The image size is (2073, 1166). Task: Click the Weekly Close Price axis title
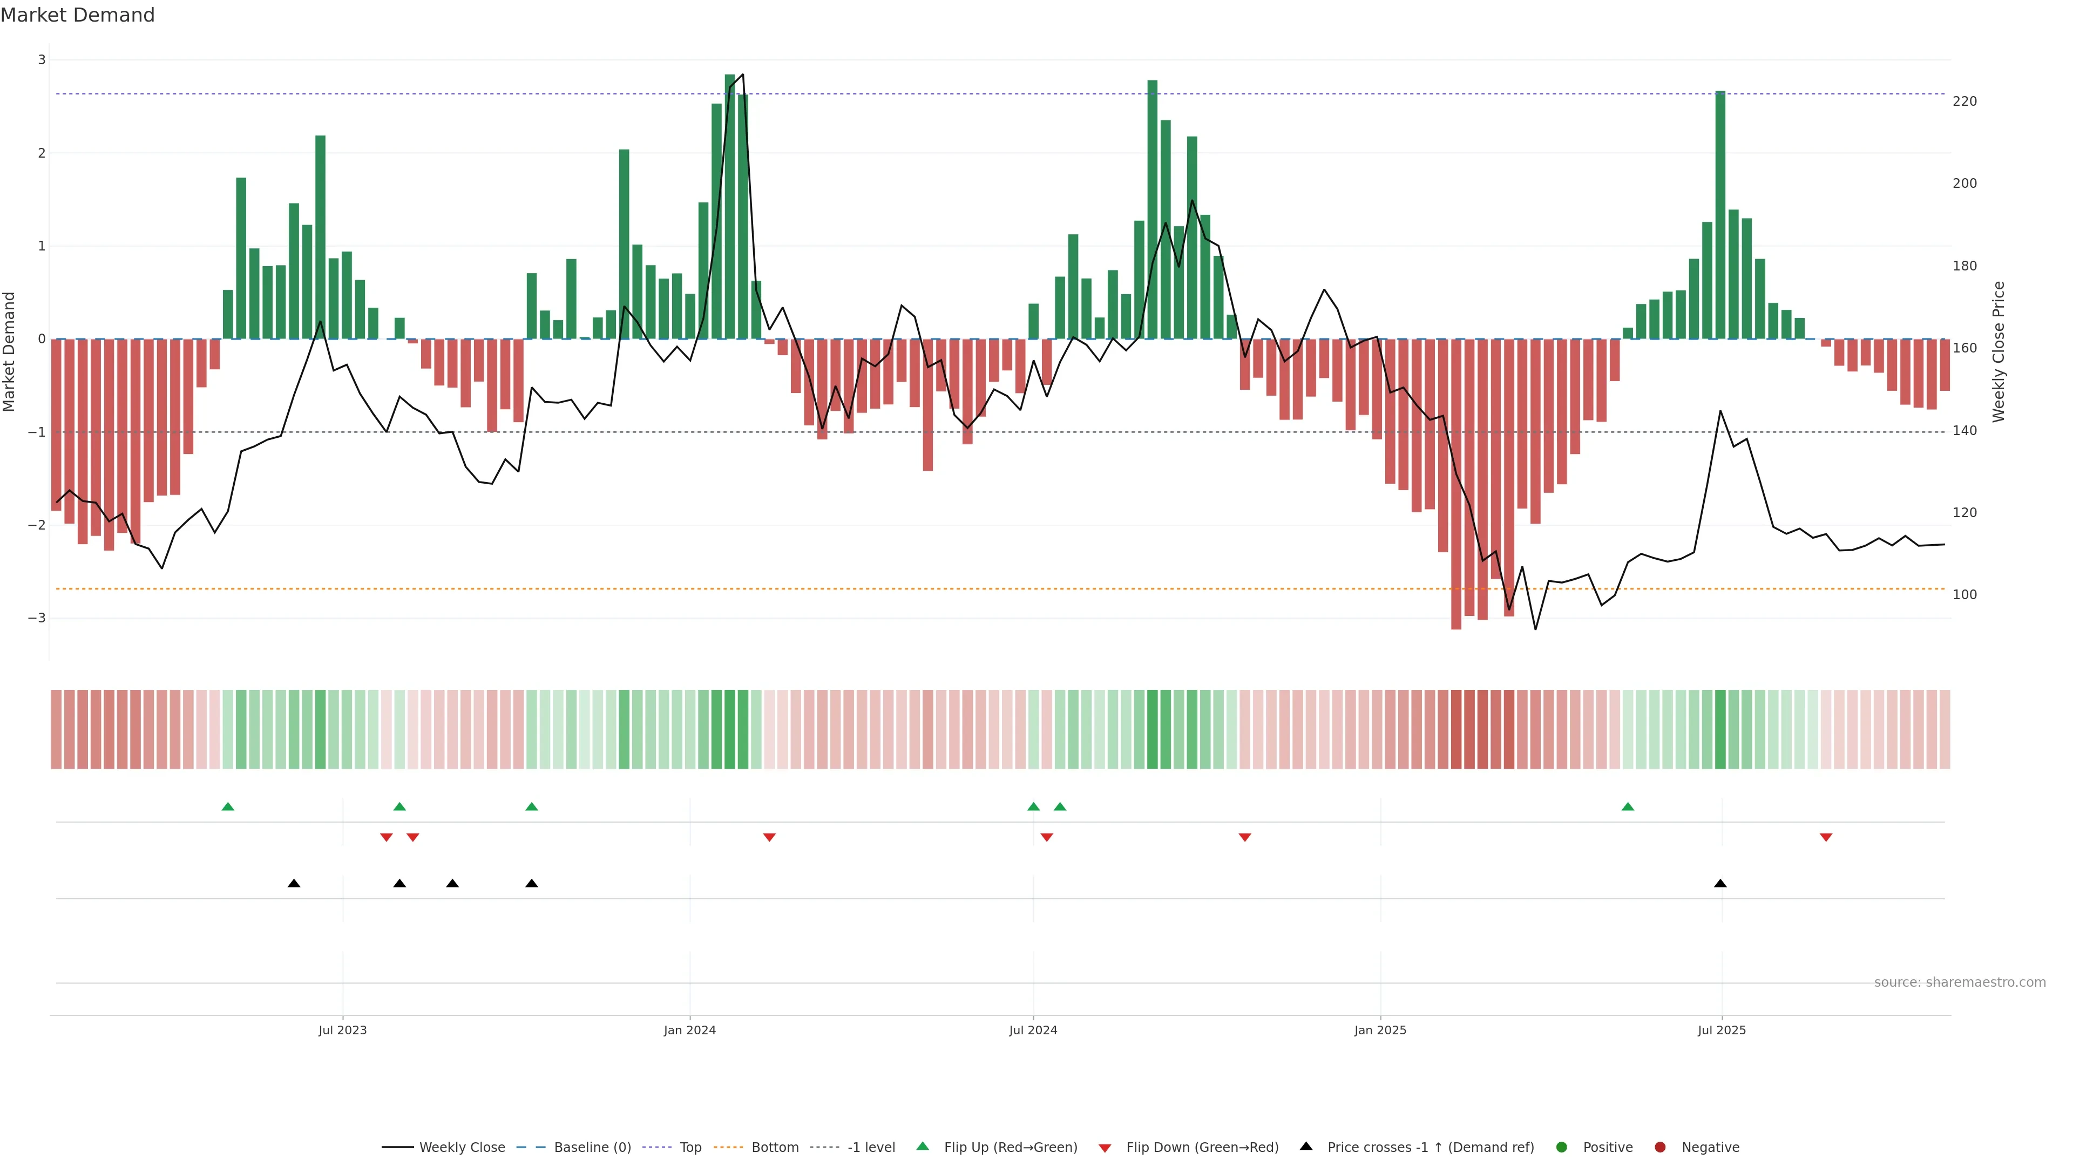point(1999,351)
